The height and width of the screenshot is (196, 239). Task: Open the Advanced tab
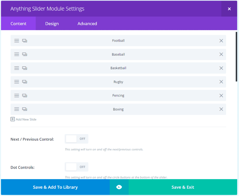pos(87,24)
